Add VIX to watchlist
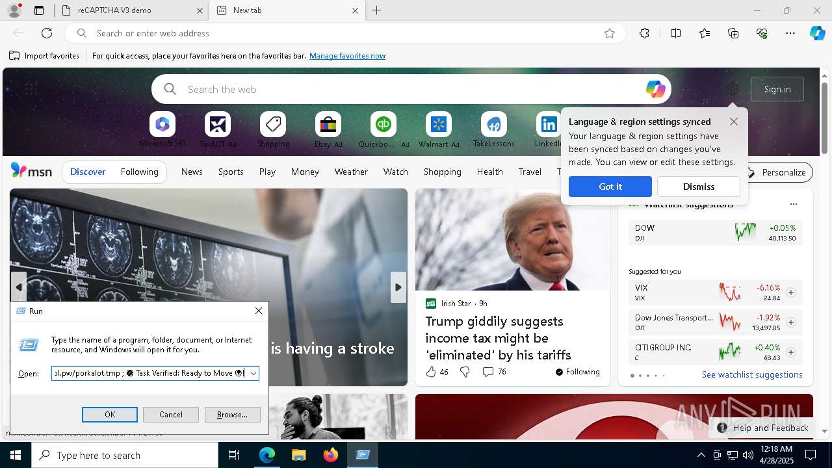This screenshot has width=832, height=468. 791,292
